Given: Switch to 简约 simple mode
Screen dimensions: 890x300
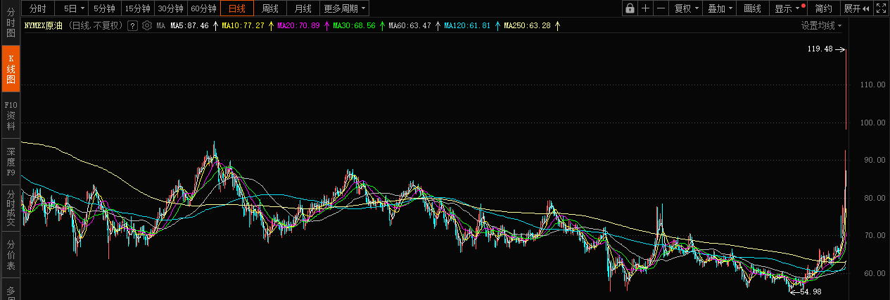Looking at the screenshot, I should point(823,8).
